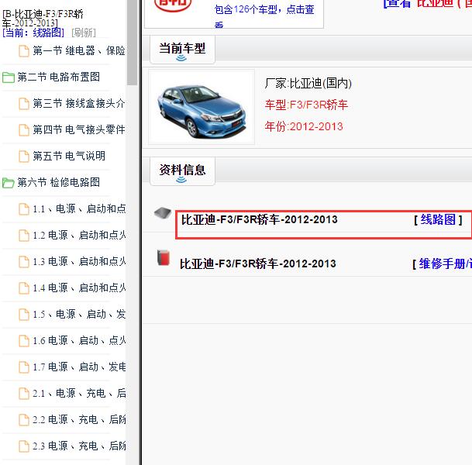This screenshot has width=472, height=465.
Task: Click the left tree panel scrollbar thumb
Action: point(133,42)
